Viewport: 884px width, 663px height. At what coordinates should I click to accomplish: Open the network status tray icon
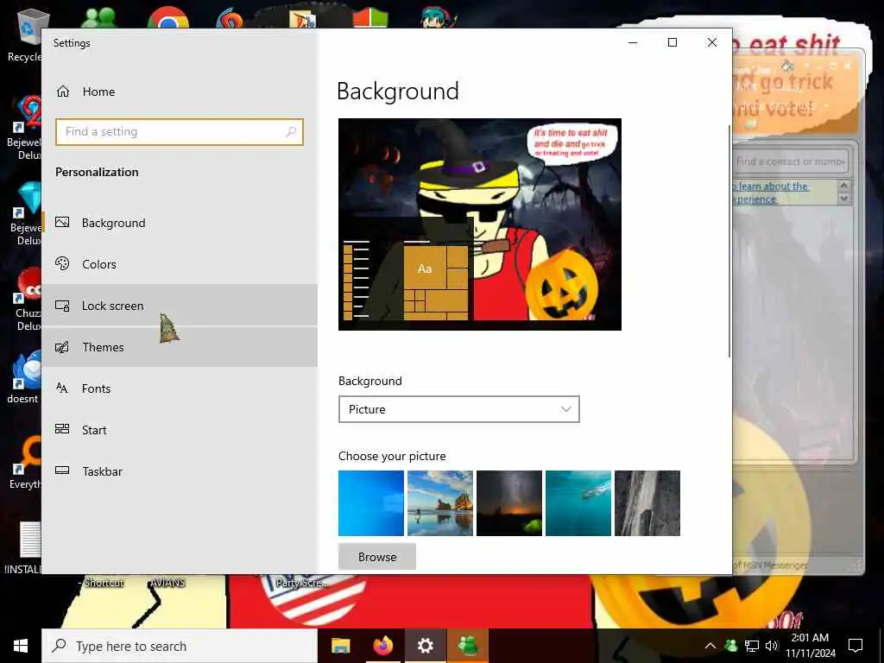click(752, 646)
